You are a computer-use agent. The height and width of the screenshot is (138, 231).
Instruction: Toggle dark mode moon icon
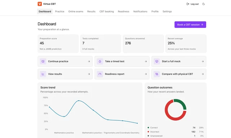coord(204,4)
